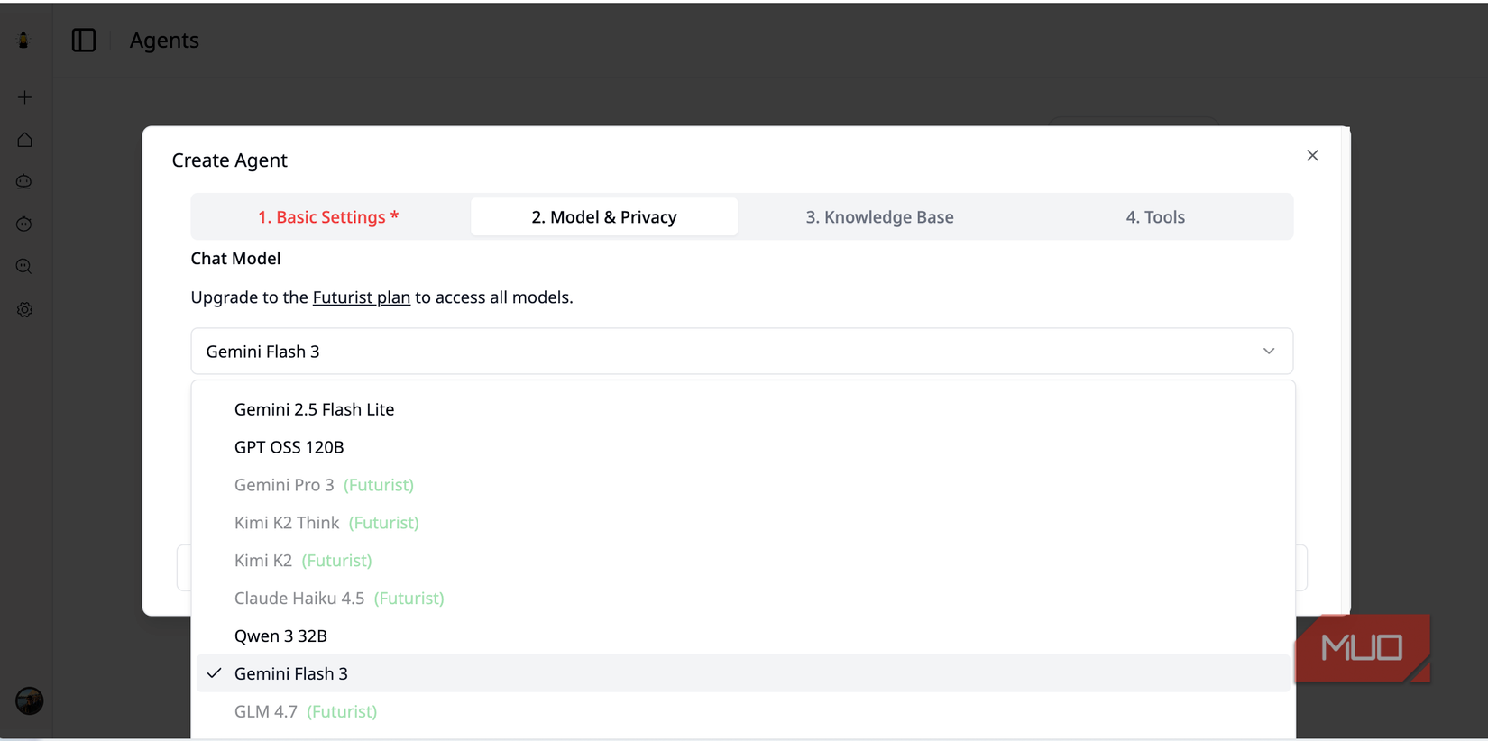Click the lantern app logo icon
1488x741 pixels.
point(24,40)
